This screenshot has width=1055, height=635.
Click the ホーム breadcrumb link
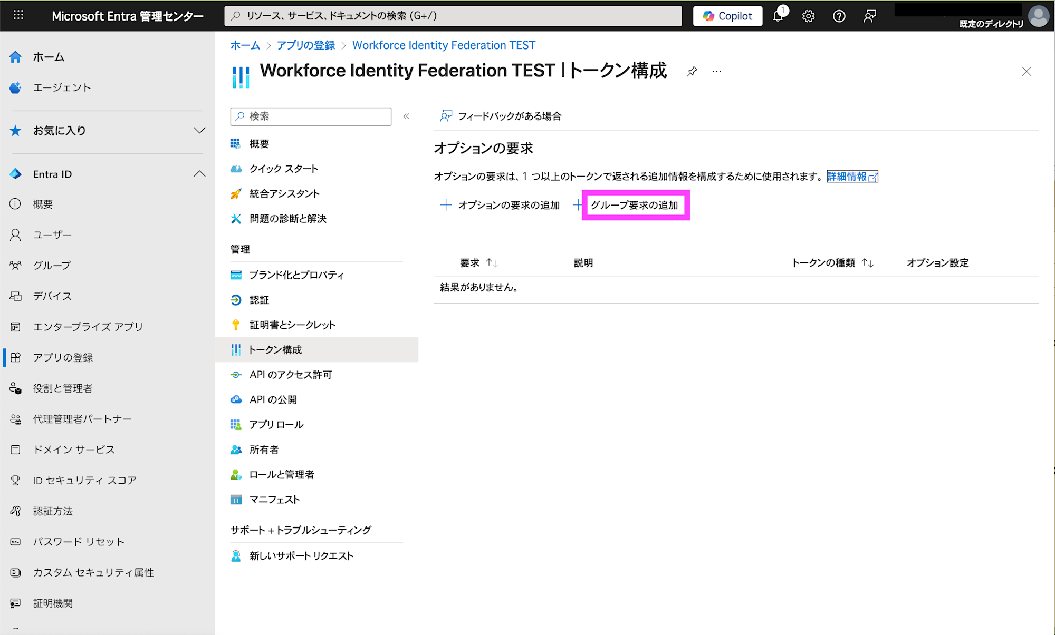click(x=245, y=45)
